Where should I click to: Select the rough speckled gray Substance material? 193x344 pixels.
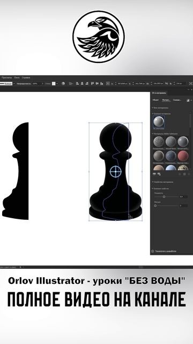[x=159, y=142]
